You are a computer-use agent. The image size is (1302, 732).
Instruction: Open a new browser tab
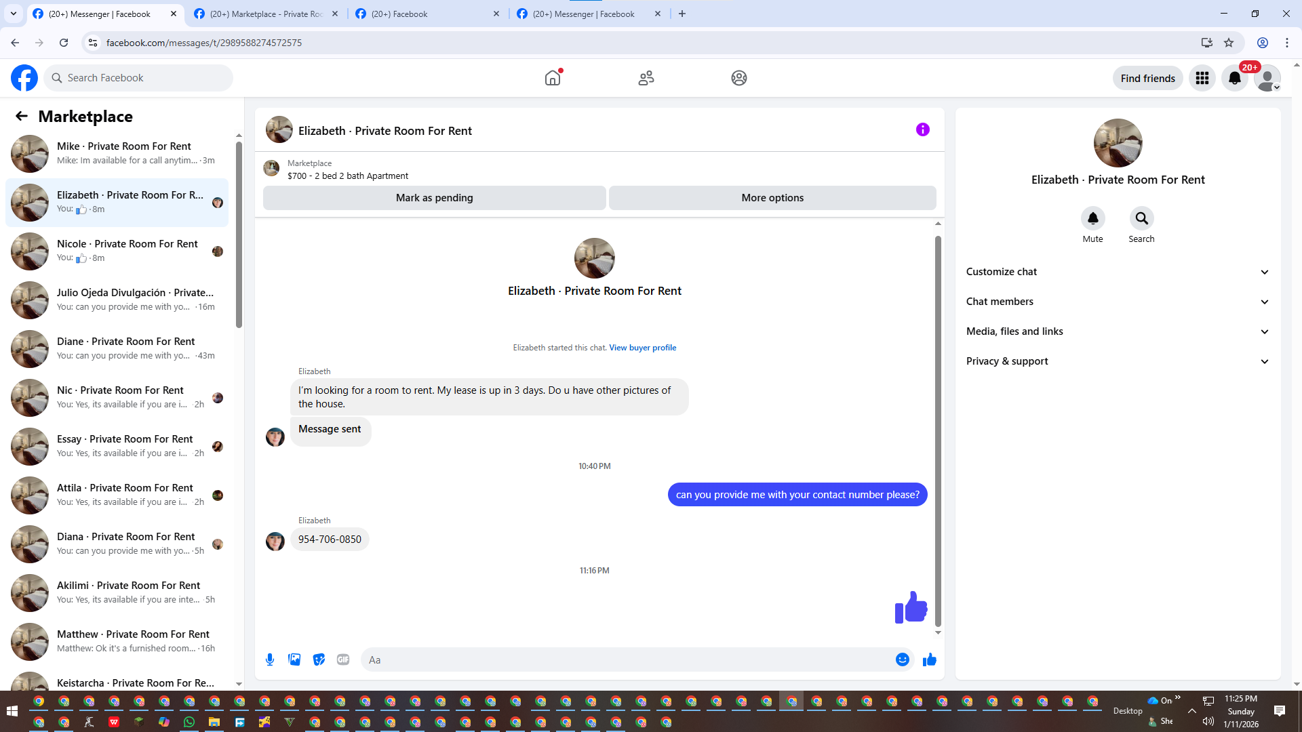(x=682, y=14)
